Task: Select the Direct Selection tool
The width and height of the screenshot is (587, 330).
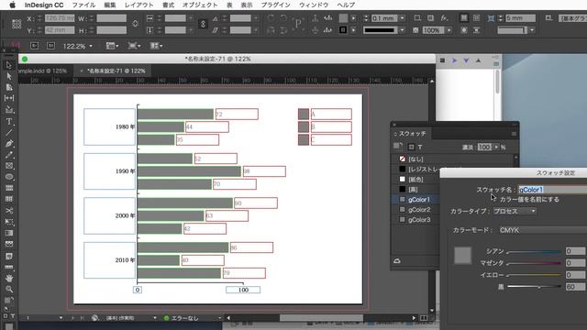Action: pos(9,76)
